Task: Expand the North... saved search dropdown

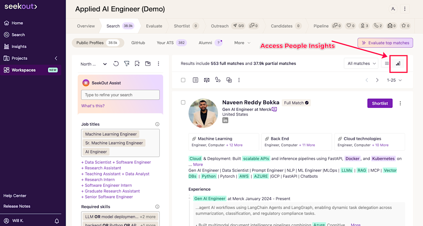Action: pos(94,64)
